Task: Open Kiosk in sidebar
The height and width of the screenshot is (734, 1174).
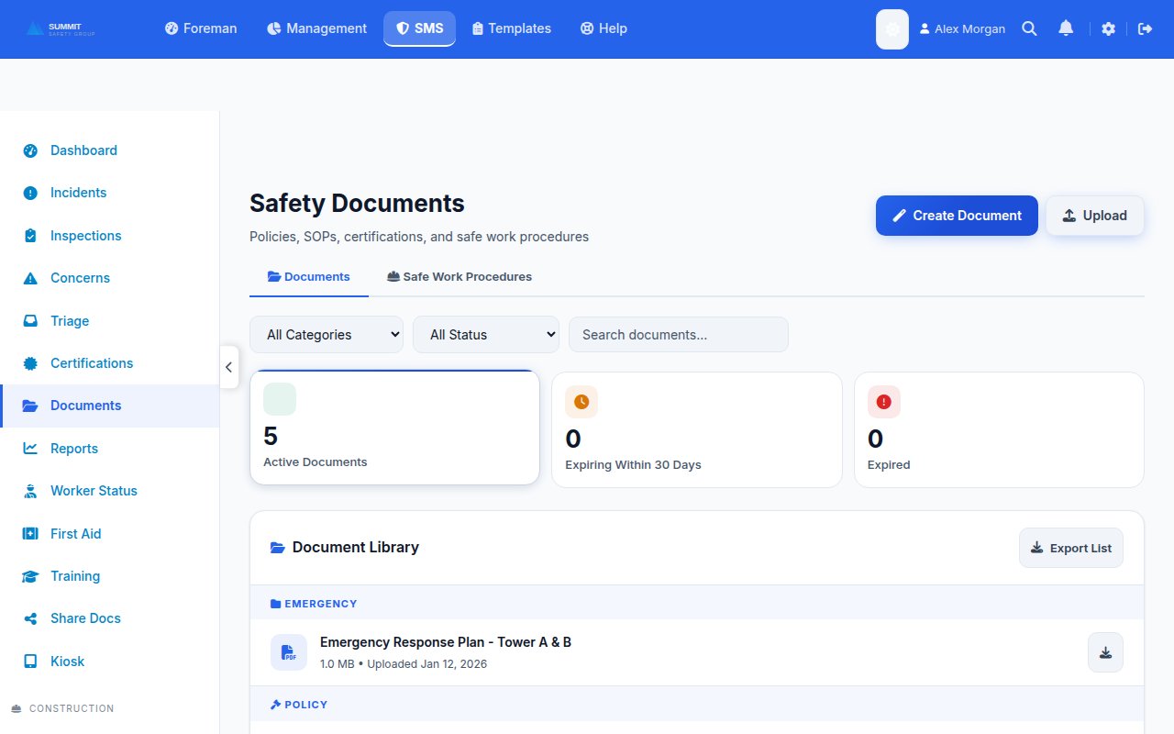Action: pos(110,662)
